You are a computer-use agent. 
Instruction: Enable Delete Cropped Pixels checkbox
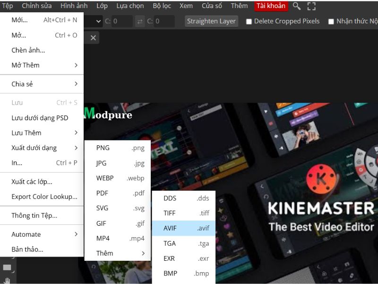tap(249, 21)
